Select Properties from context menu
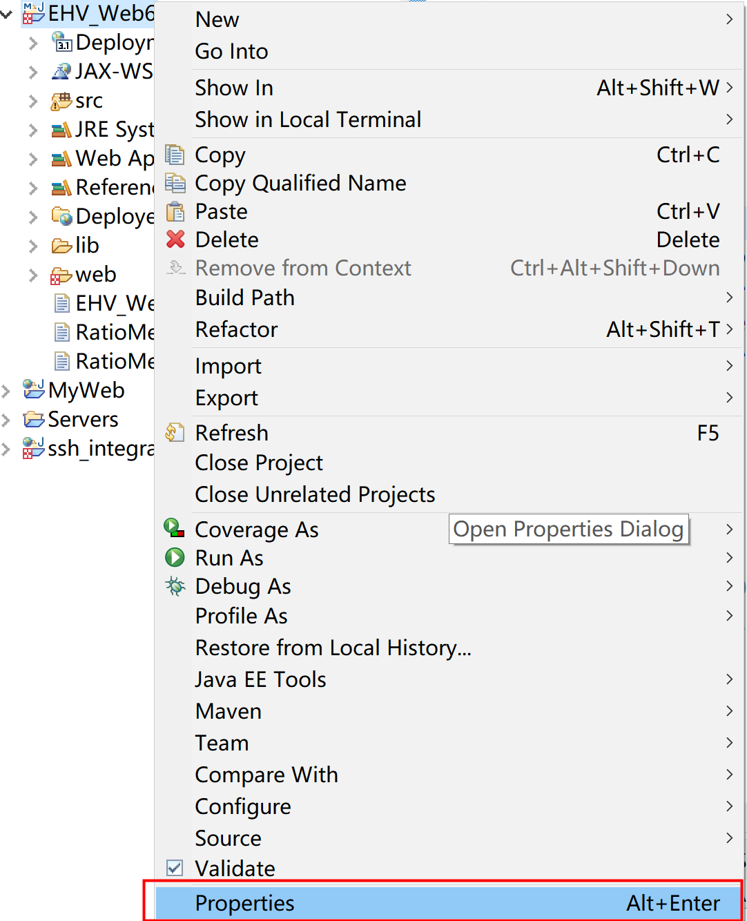747x921 pixels. click(244, 903)
